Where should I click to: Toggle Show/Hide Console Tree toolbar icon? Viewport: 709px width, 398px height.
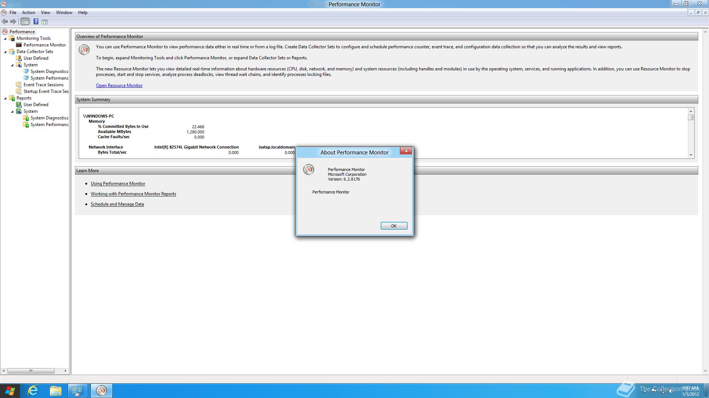point(25,22)
